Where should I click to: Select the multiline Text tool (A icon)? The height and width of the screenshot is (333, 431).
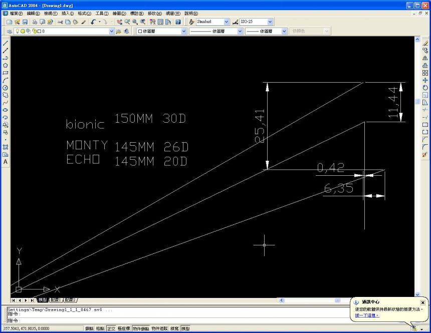tap(6, 162)
